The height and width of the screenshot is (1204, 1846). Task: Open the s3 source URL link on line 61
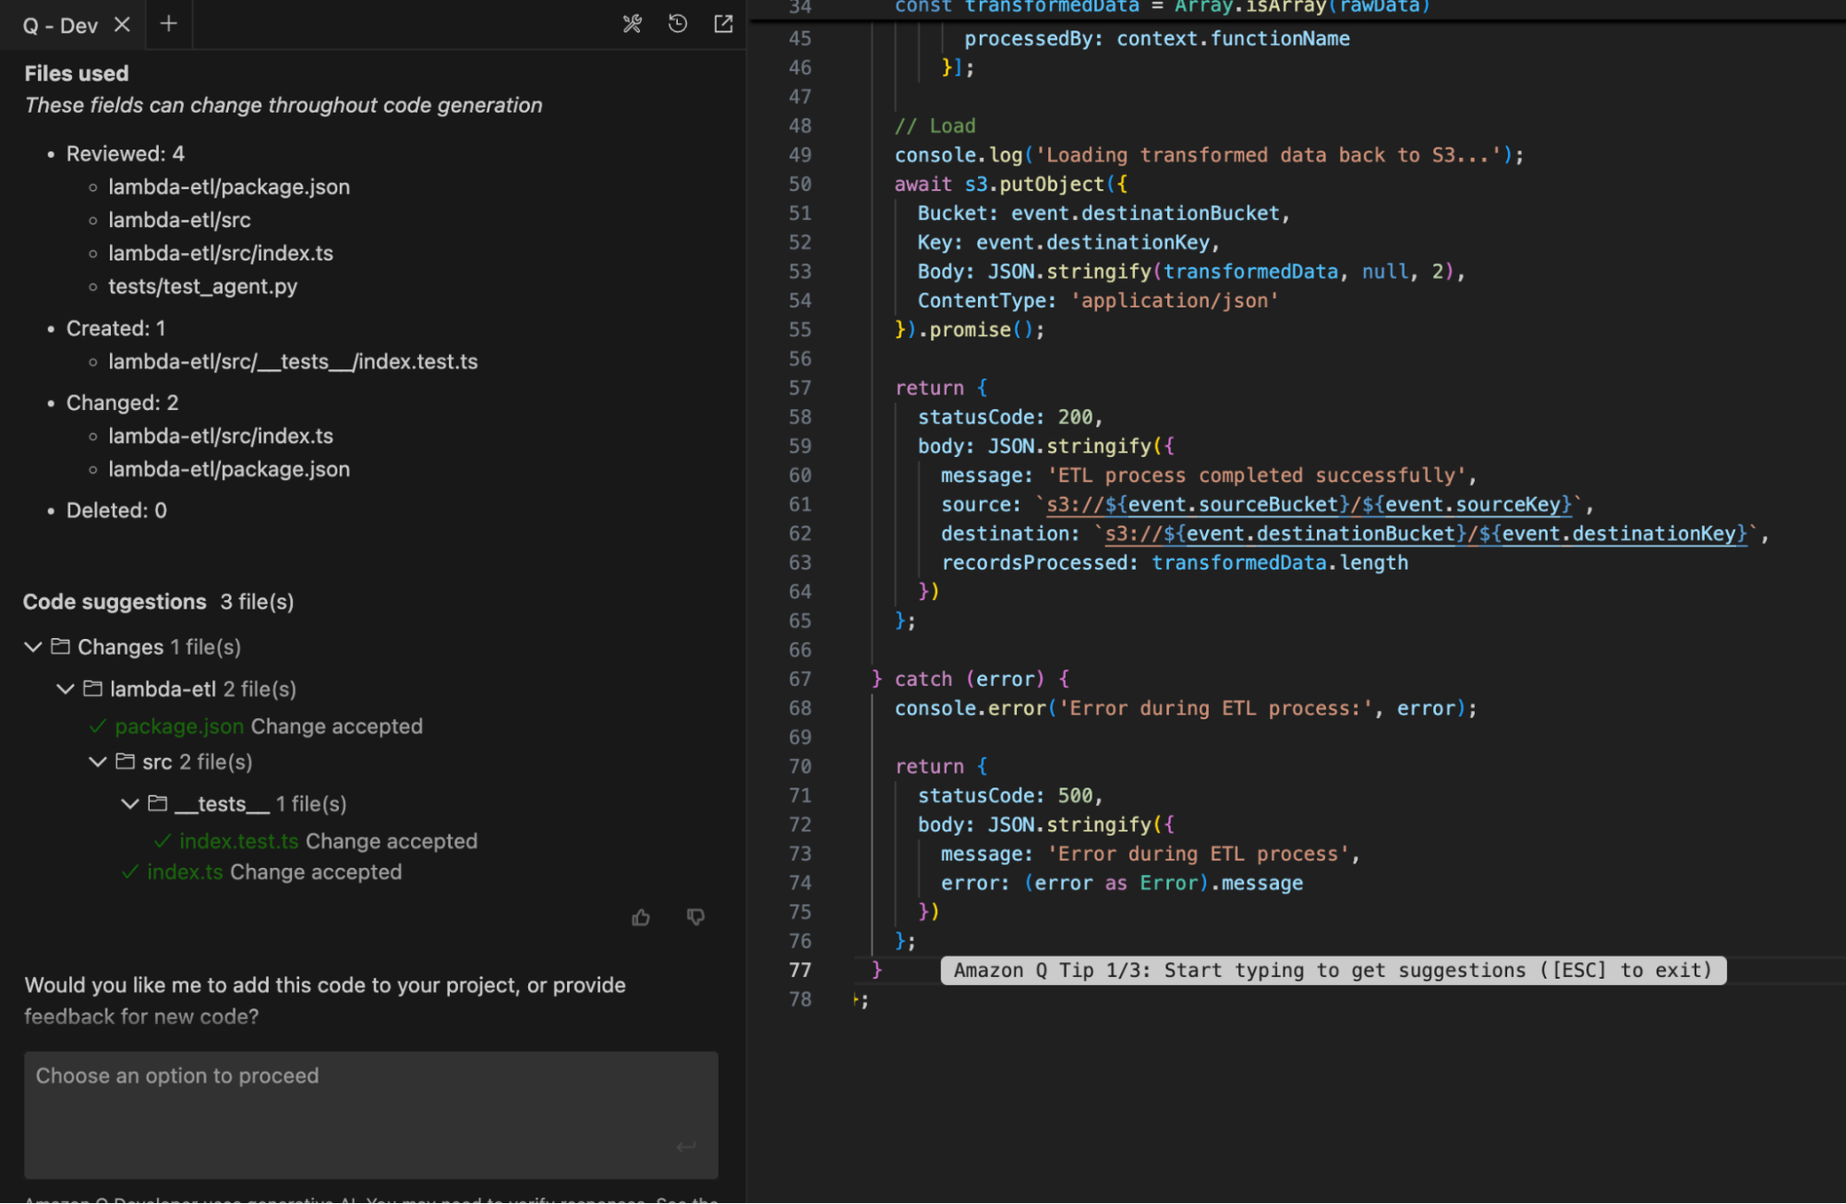pyautogui.click(x=1309, y=504)
